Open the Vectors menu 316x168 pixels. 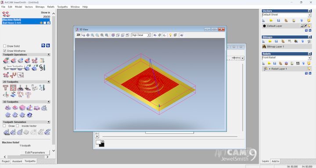click(x=29, y=7)
